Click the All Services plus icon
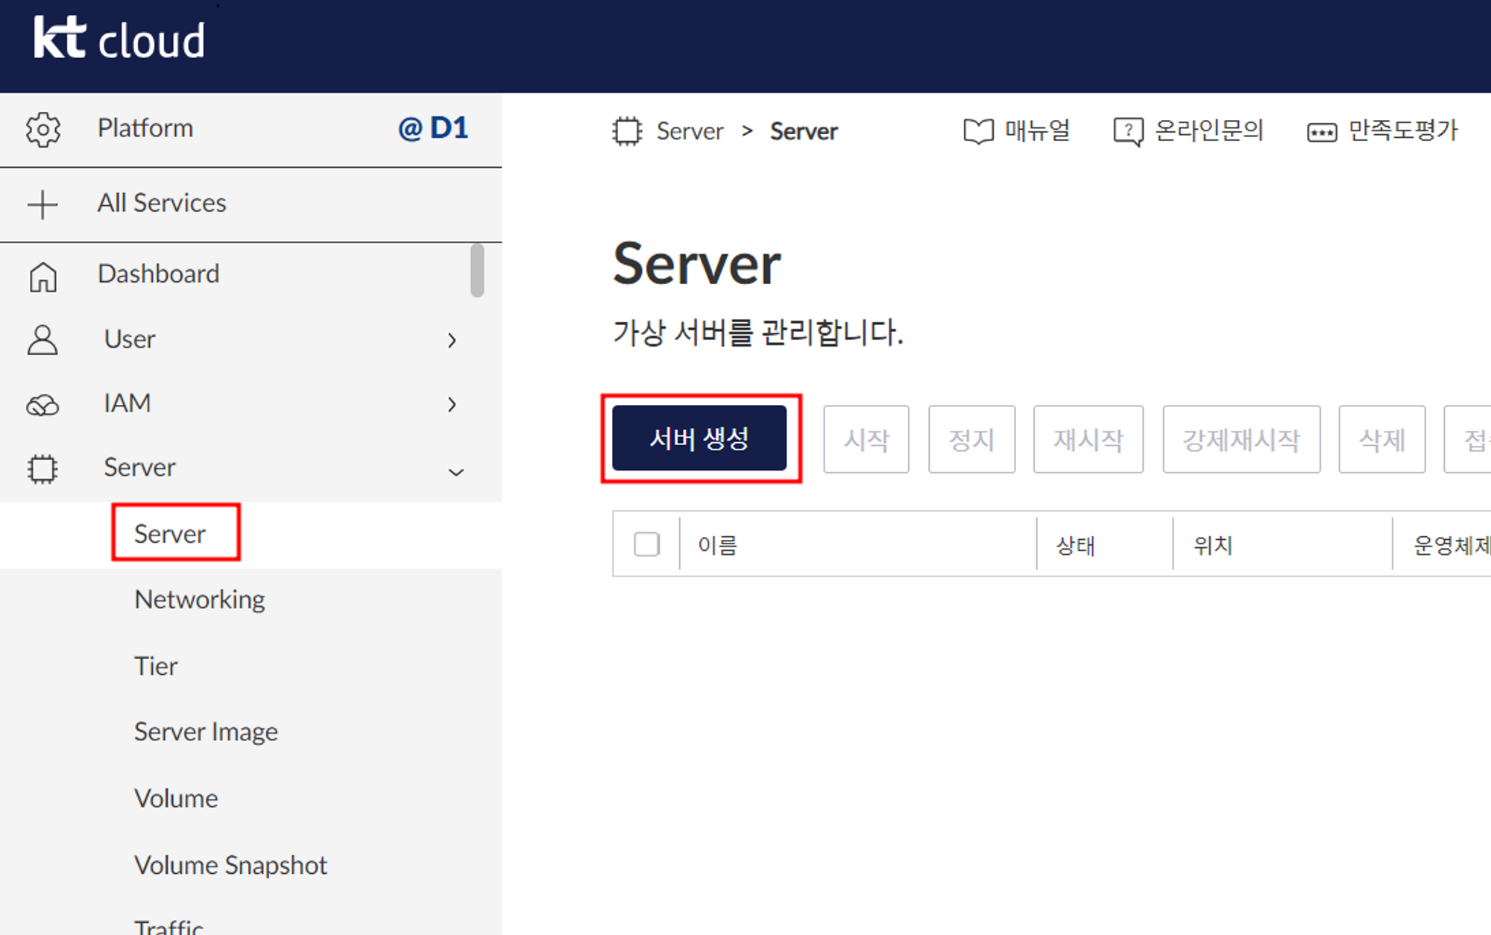The height and width of the screenshot is (935, 1491). point(42,204)
